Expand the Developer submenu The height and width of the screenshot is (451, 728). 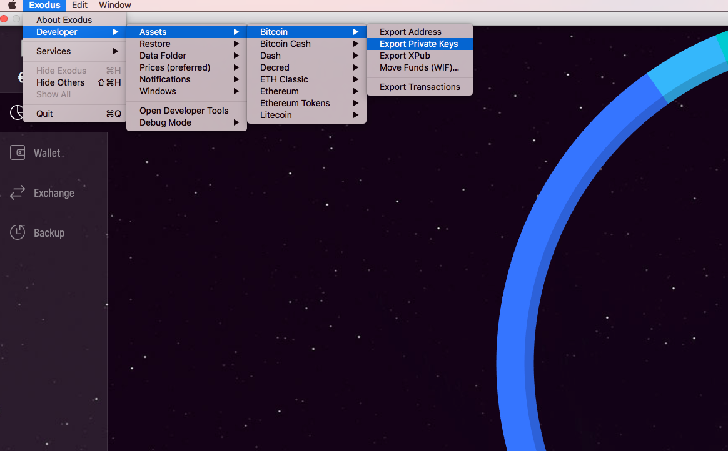coord(75,32)
